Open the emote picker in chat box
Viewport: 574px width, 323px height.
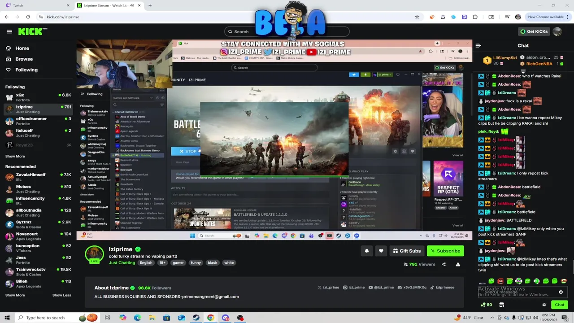point(561,292)
